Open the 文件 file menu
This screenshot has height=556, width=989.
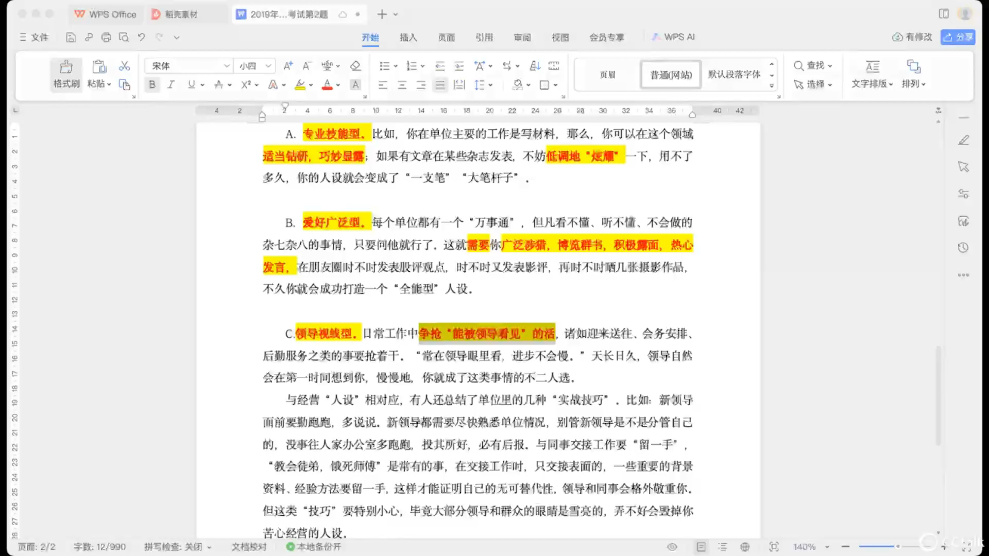34,37
